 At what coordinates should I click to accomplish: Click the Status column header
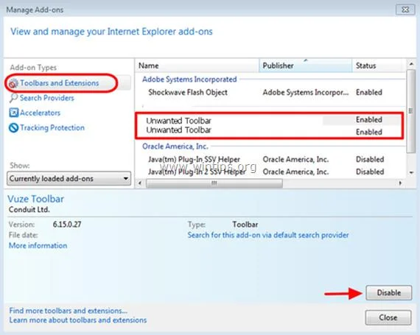tap(379, 66)
